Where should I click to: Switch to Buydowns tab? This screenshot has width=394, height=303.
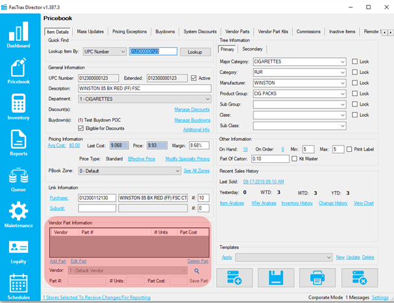point(165,32)
